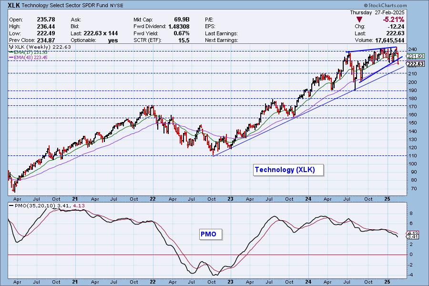Click the Volume value 17,645,544

pyautogui.click(x=389, y=40)
